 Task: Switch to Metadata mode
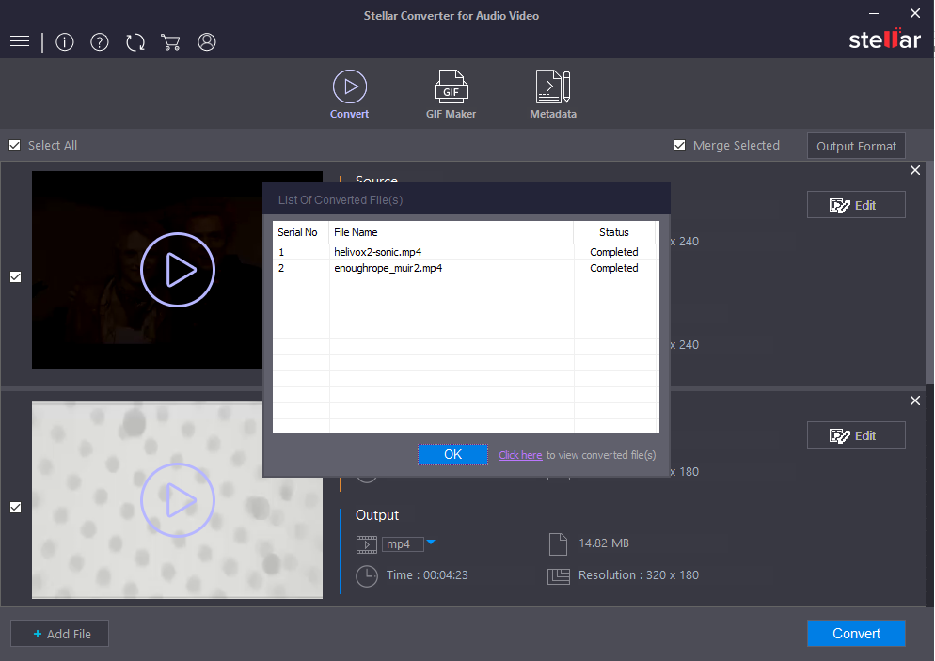pos(553,94)
